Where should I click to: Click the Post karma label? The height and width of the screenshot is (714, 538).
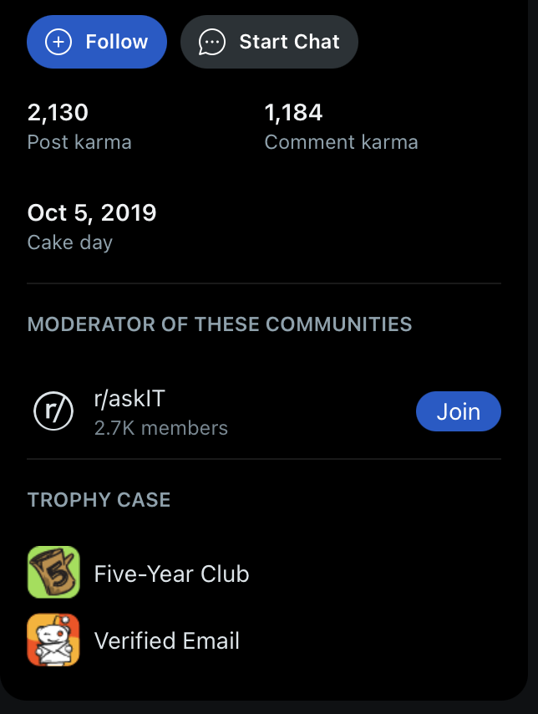79,142
